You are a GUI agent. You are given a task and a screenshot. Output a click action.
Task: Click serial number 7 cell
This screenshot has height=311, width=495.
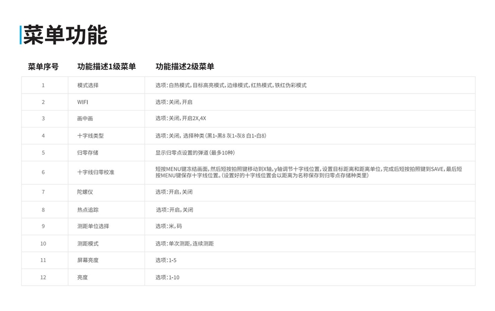(x=45, y=192)
